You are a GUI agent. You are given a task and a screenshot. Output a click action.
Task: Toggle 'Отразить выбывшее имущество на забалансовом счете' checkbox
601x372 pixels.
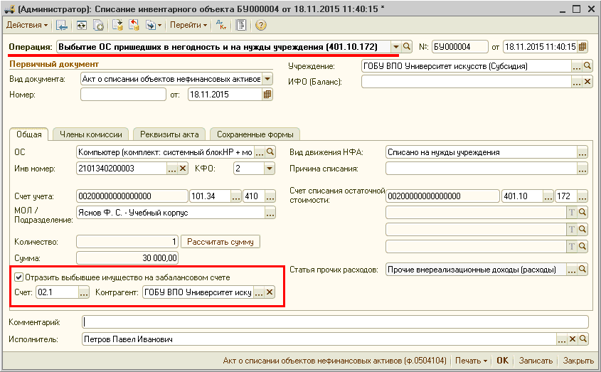click(x=19, y=277)
